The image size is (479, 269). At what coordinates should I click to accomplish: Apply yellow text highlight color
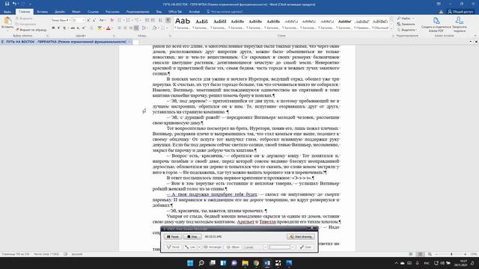pos(100,28)
